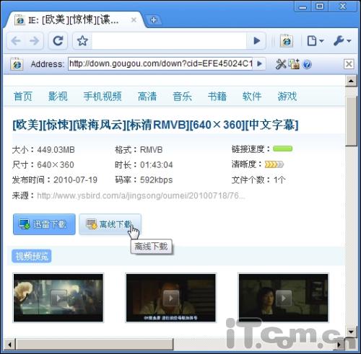Click the 文件个数 1个 text

point(258,180)
